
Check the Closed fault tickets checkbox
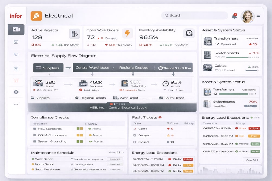pos(135,142)
